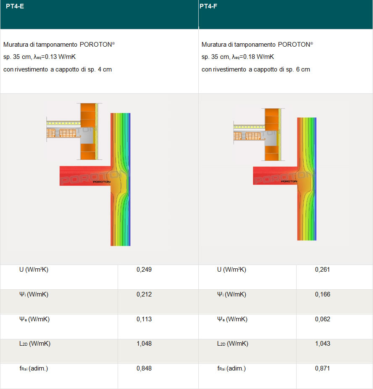Click the L2D value 1,043
This screenshot has width=373, height=389.
coord(323,344)
